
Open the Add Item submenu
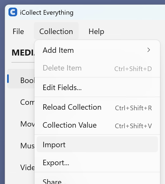tap(58, 50)
